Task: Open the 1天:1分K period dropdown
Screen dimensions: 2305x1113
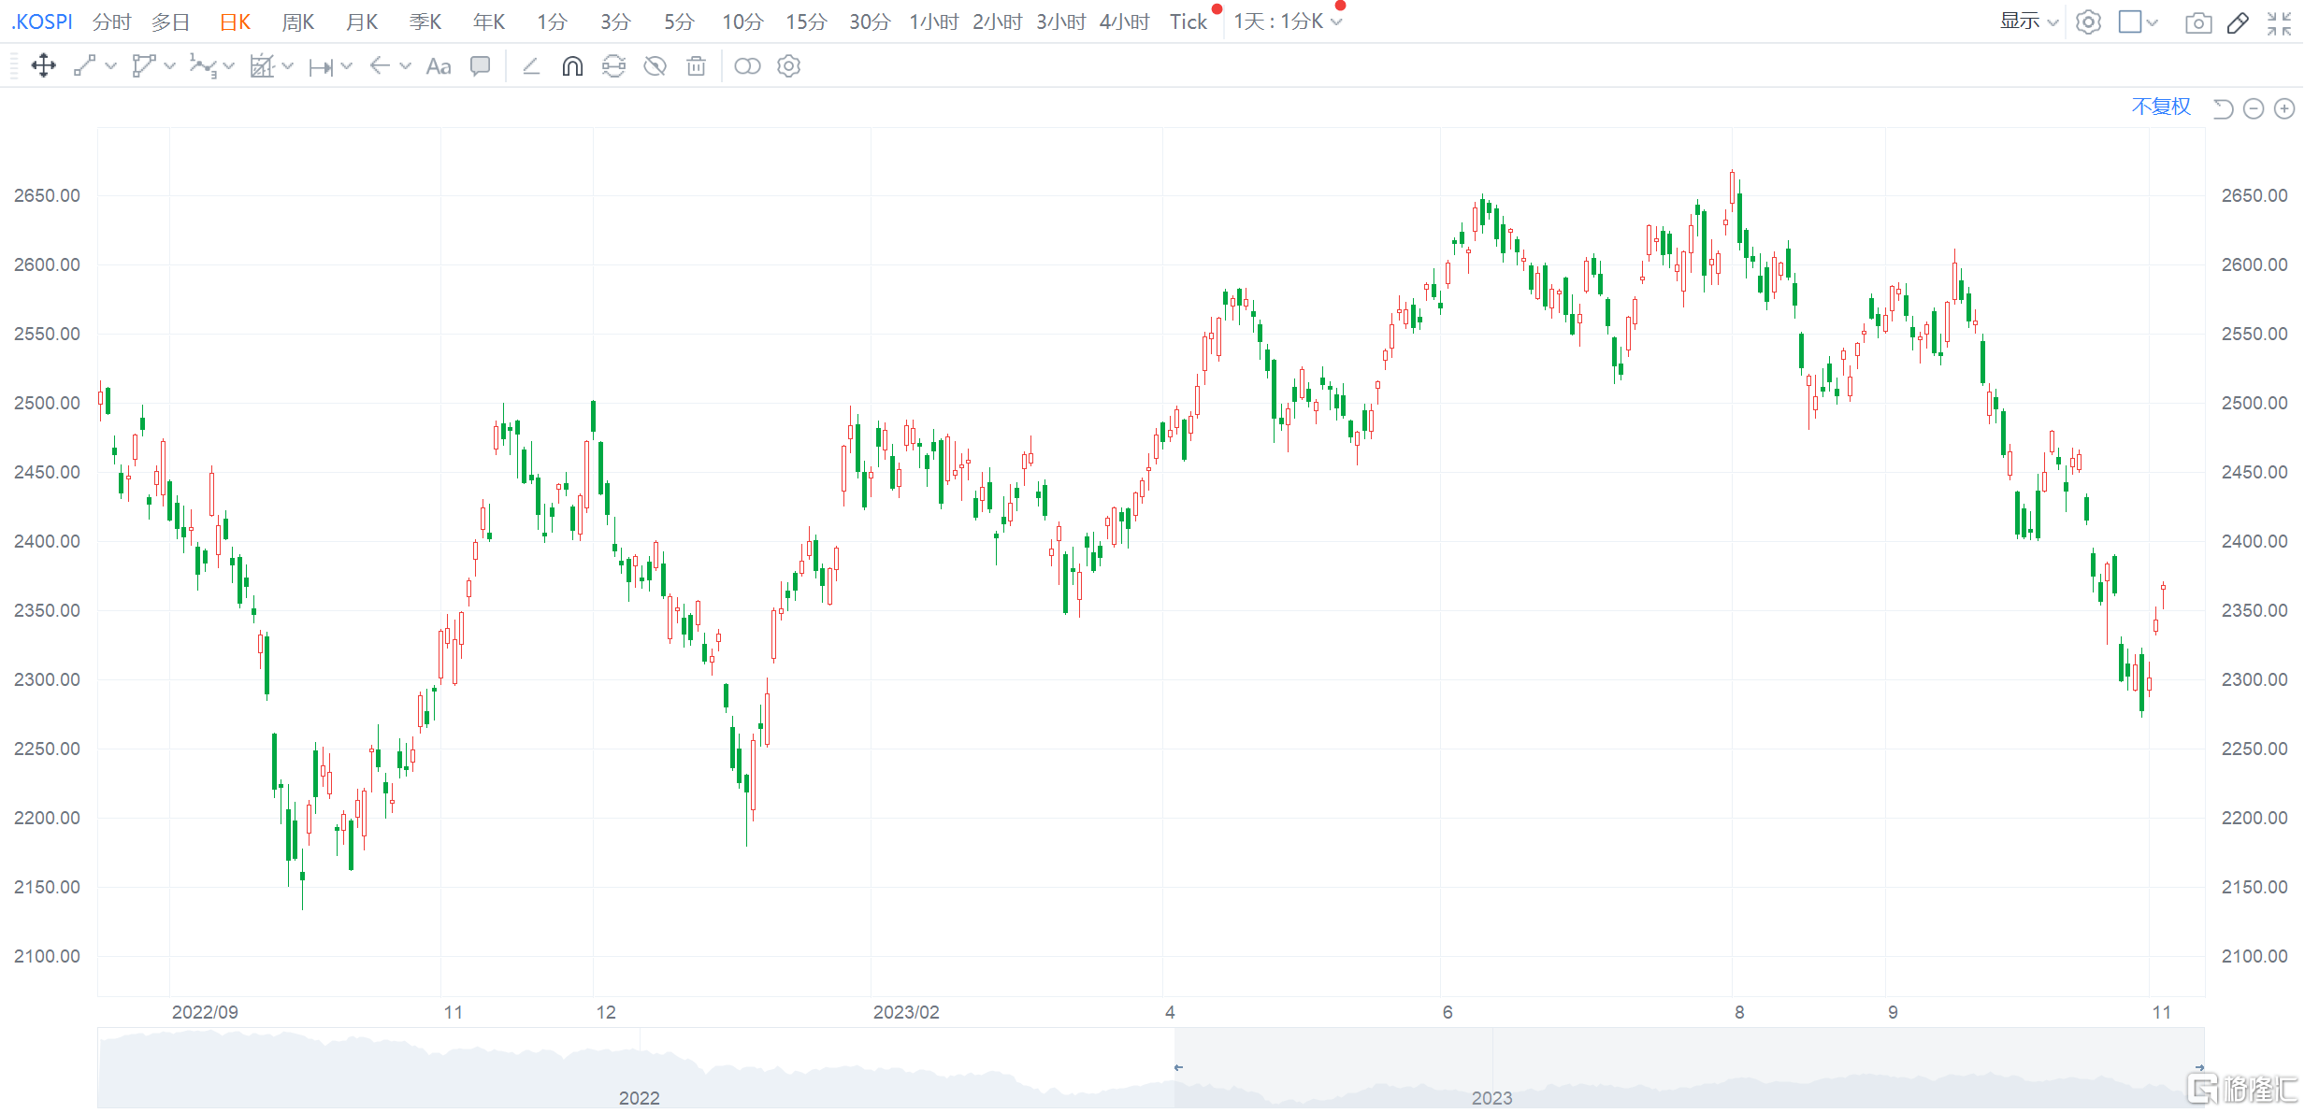Action: (1288, 21)
